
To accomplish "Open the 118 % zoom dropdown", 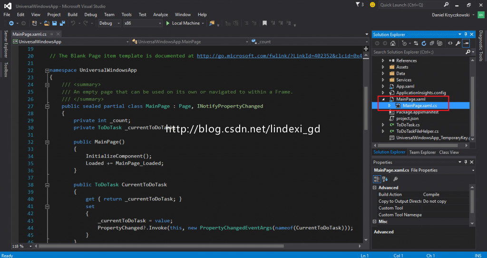I will (x=30, y=246).
